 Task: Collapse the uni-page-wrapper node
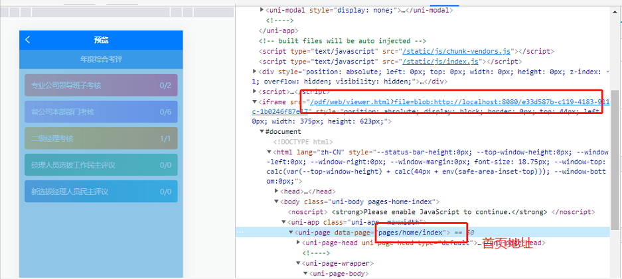tap(297, 263)
